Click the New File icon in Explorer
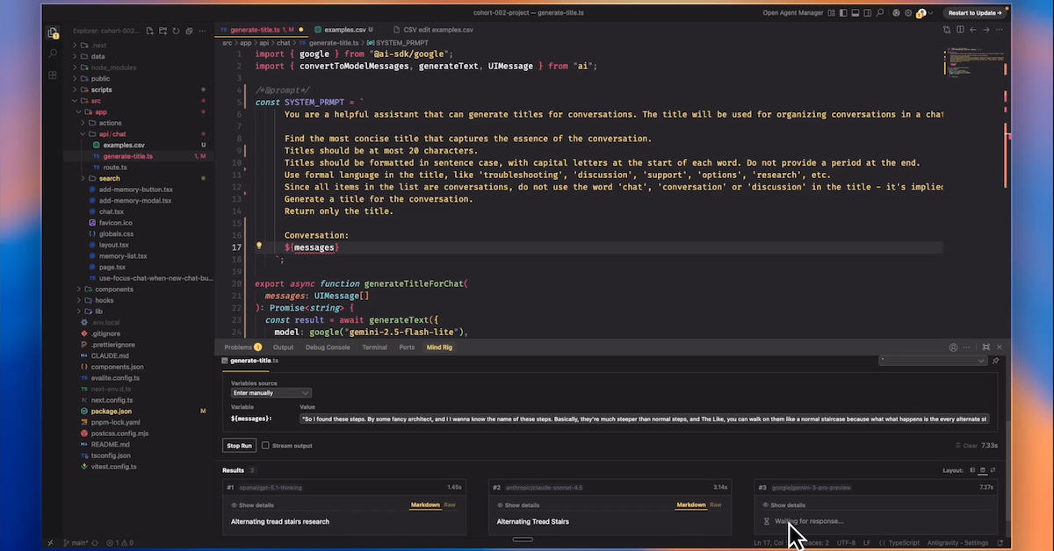 (150, 31)
